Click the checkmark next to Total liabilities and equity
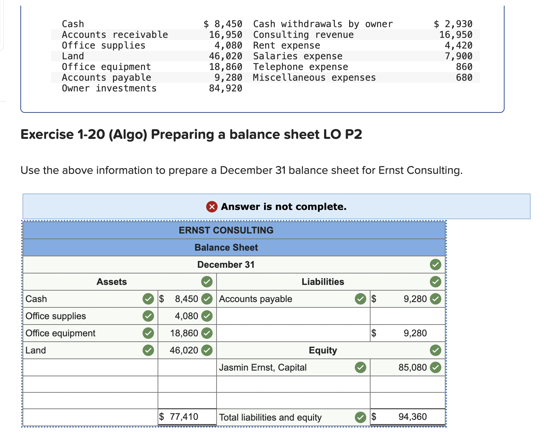This screenshot has width=556, height=437. [360, 417]
